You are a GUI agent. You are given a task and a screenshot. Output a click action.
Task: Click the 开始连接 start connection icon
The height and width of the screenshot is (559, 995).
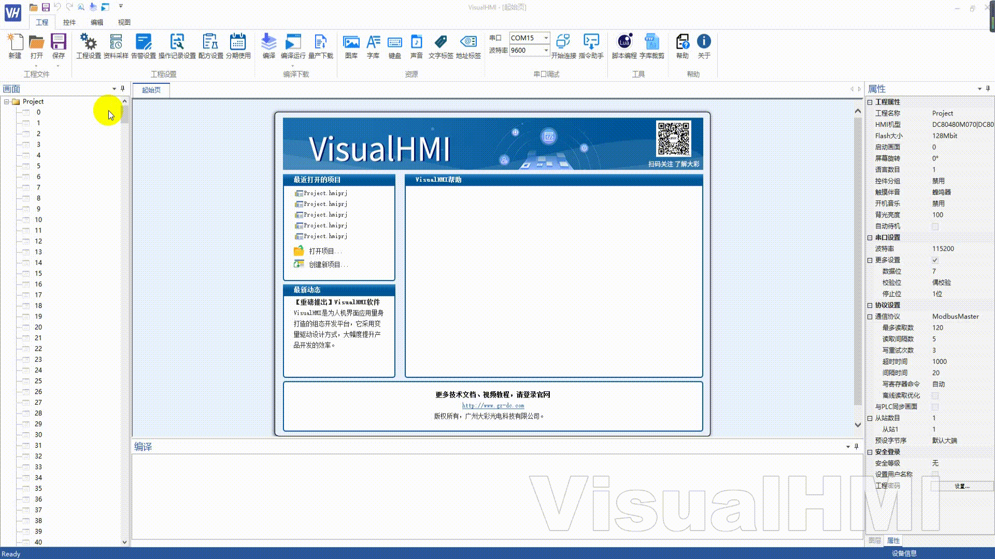pyautogui.click(x=563, y=46)
